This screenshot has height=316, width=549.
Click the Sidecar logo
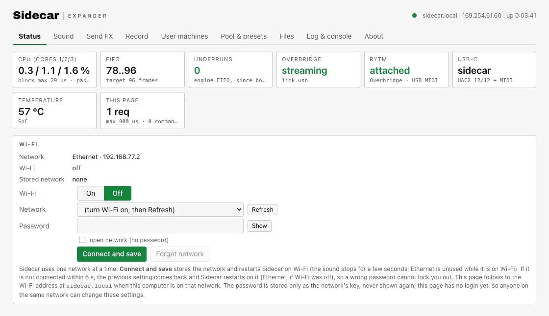pos(36,15)
